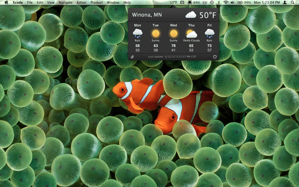Click Thursday's partly cloudy forecast icon
The height and width of the screenshot is (187, 299).
[x=191, y=34]
